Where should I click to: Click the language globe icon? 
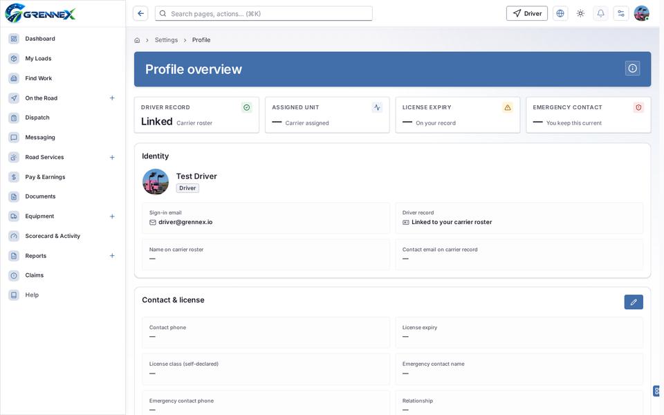[560, 14]
